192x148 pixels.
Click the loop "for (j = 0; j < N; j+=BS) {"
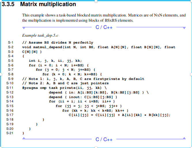coord(65,70)
